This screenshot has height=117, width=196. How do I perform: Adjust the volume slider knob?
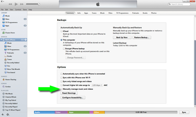(39, 4)
